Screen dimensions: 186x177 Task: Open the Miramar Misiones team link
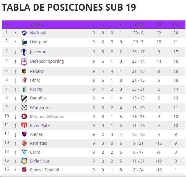click(x=47, y=117)
